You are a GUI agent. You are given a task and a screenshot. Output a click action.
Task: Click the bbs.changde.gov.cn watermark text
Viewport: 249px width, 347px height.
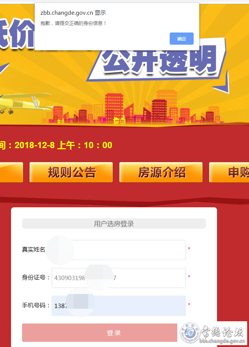[x=222, y=341]
